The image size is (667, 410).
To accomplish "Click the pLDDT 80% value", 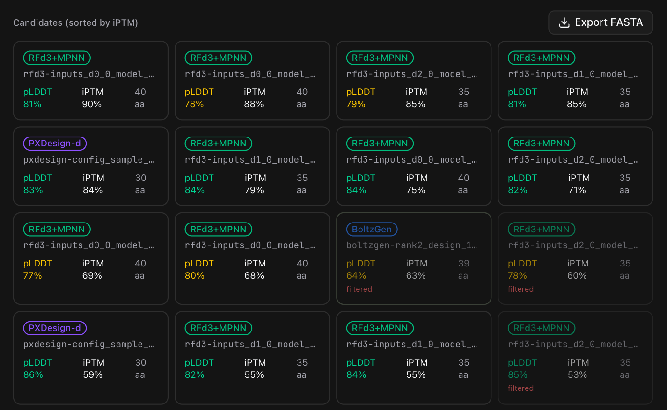I will 195,276.
